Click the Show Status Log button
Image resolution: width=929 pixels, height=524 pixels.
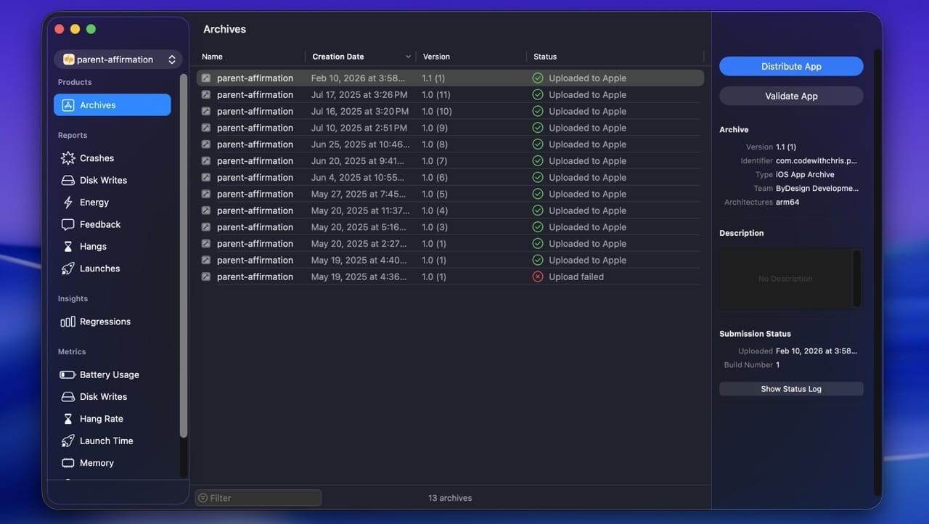791,389
